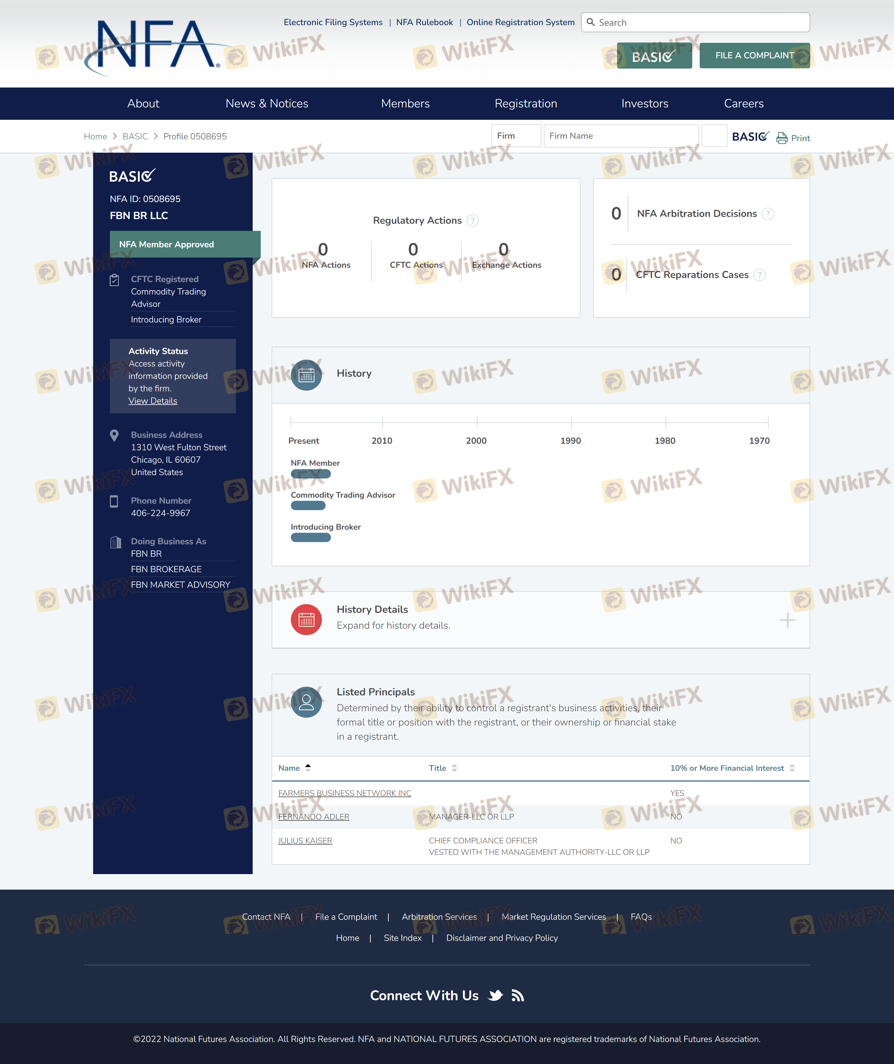Viewport: 894px width, 1064px height.
Task: Open the RSS feed icon
Action: tap(517, 996)
